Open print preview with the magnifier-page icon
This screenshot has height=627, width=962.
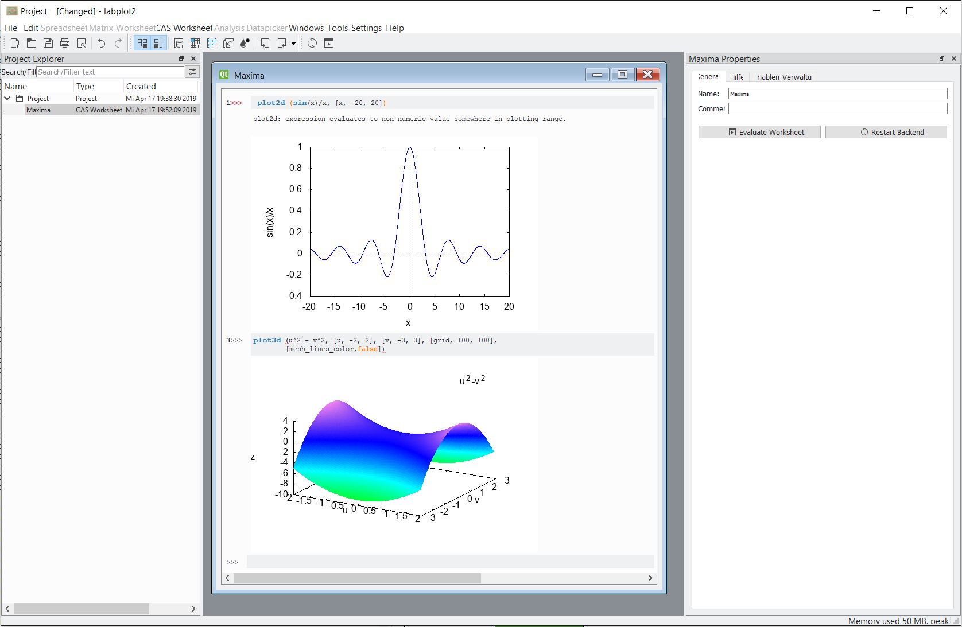(x=82, y=42)
